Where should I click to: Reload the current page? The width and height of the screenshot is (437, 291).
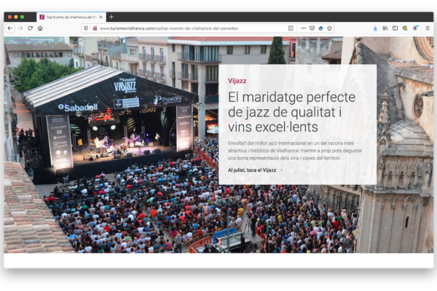(x=30, y=28)
